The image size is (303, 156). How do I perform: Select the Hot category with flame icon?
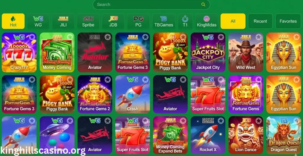click(13, 21)
